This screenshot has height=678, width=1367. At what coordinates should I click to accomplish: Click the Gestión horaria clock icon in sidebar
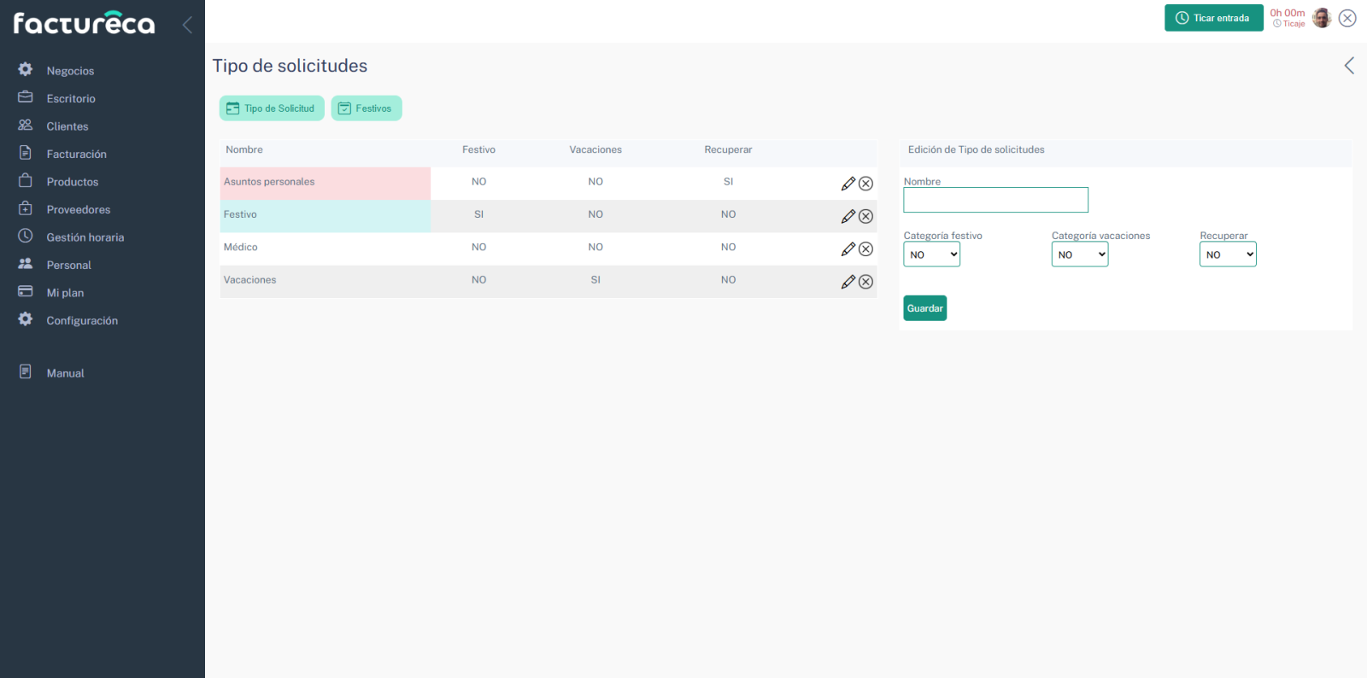tap(26, 237)
